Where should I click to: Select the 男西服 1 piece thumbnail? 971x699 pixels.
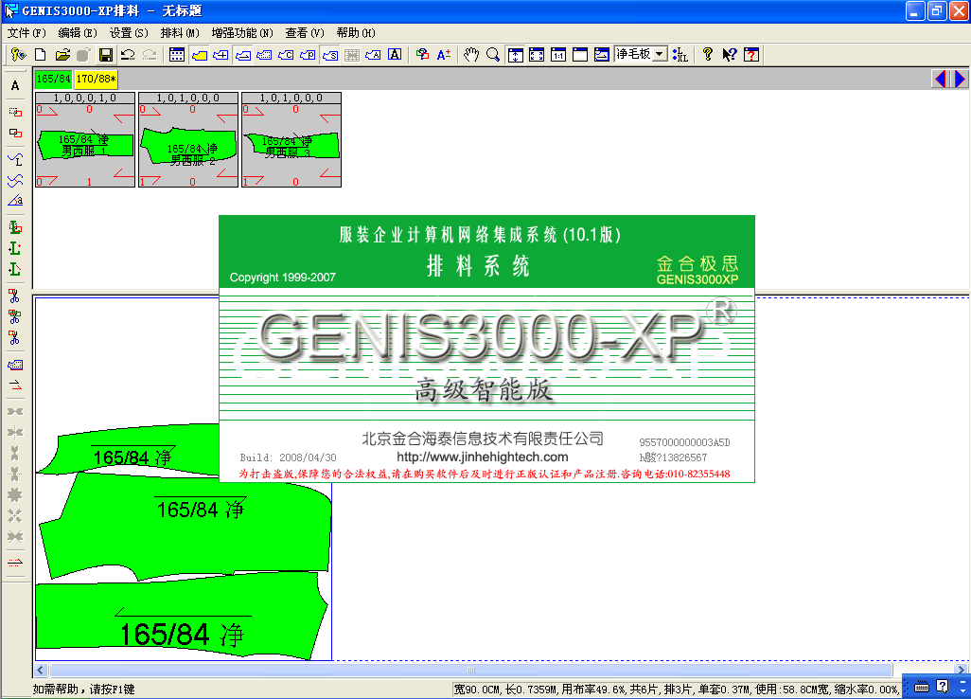tap(85, 139)
